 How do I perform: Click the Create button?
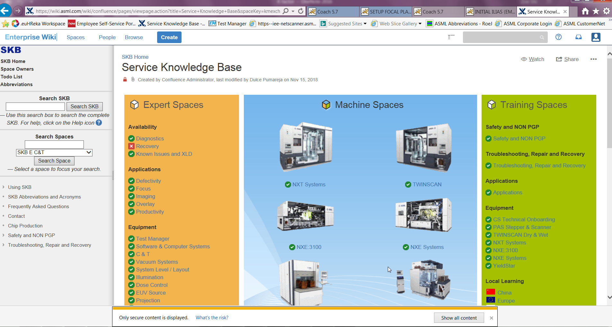pos(169,37)
